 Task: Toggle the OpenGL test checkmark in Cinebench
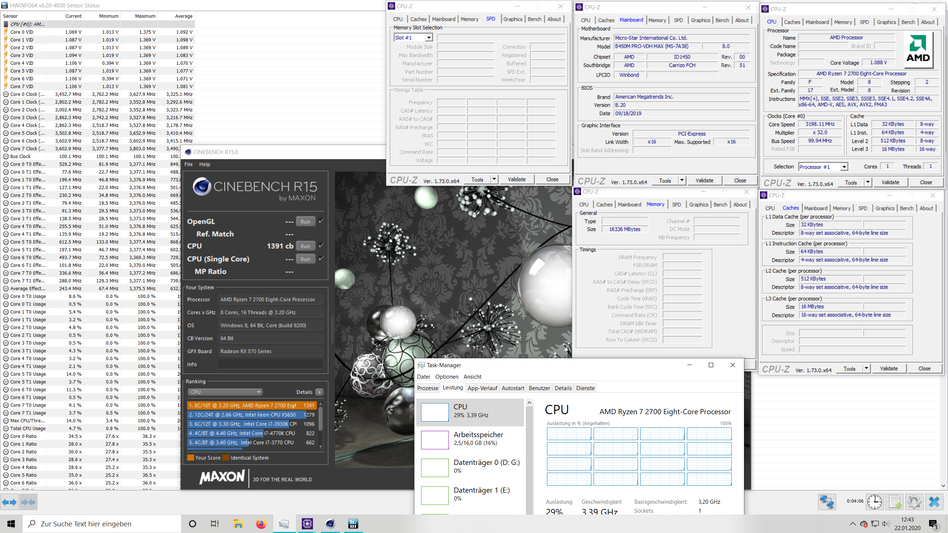coord(321,221)
